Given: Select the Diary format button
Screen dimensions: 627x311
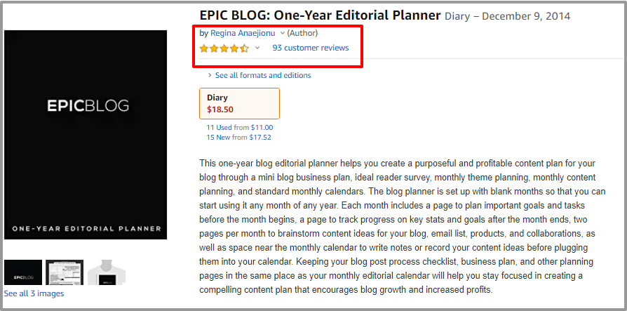Looking at the screenshot, I should click(x=239, y=103).
